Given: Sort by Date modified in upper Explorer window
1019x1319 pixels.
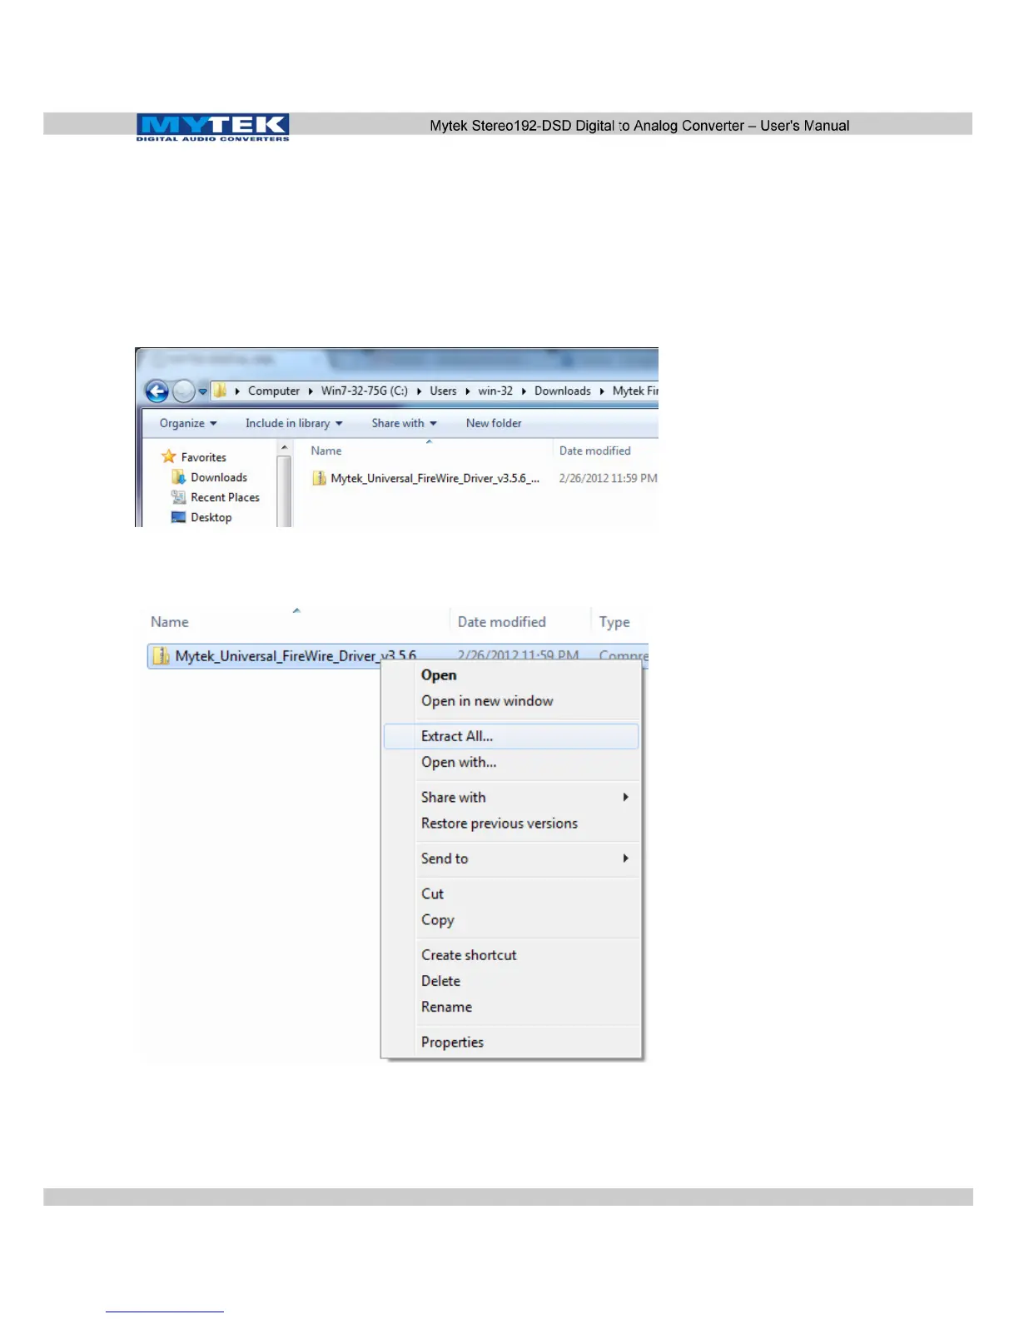Looking at the screenshot, I should tap(595, 450).
